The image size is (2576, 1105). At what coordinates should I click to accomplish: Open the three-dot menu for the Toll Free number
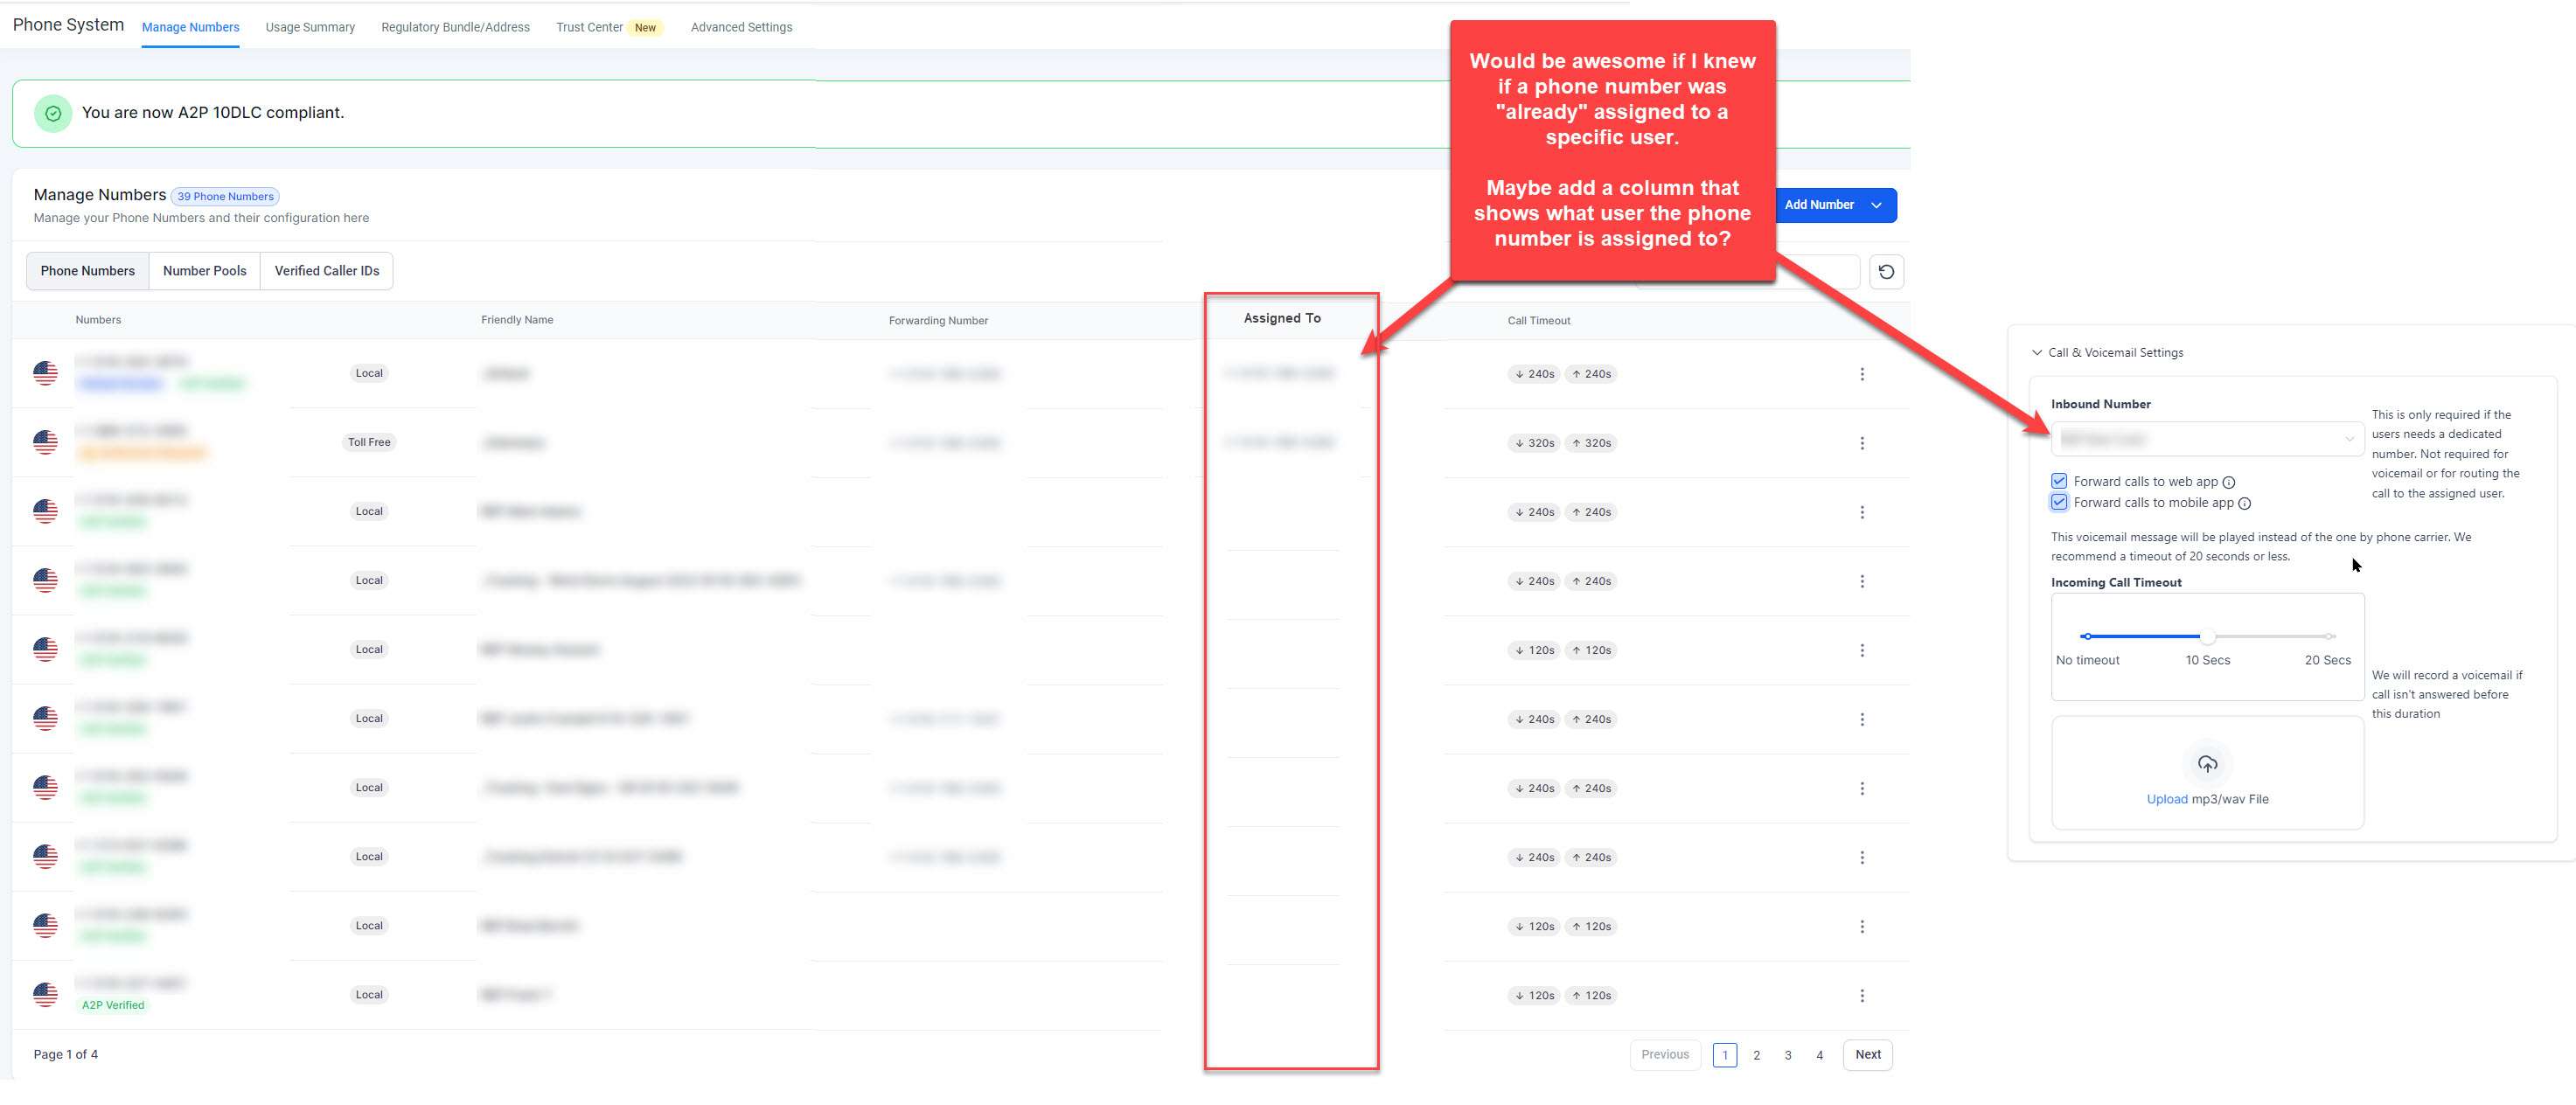click(1861, 443)
